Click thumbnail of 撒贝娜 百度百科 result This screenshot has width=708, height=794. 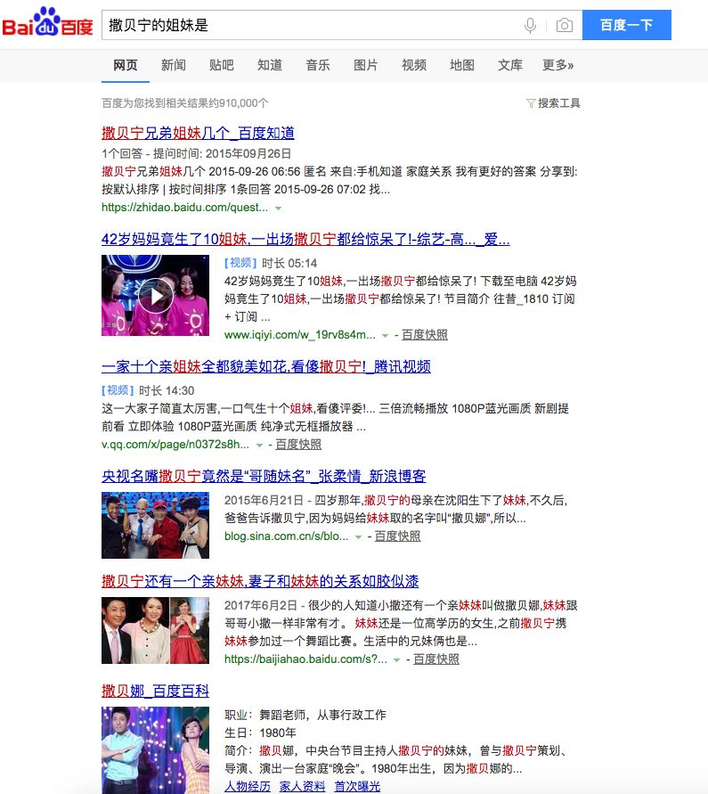coord(155,750)
